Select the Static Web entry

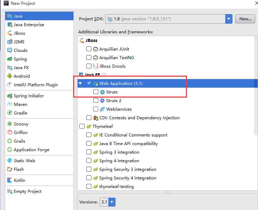coord(39,161)
